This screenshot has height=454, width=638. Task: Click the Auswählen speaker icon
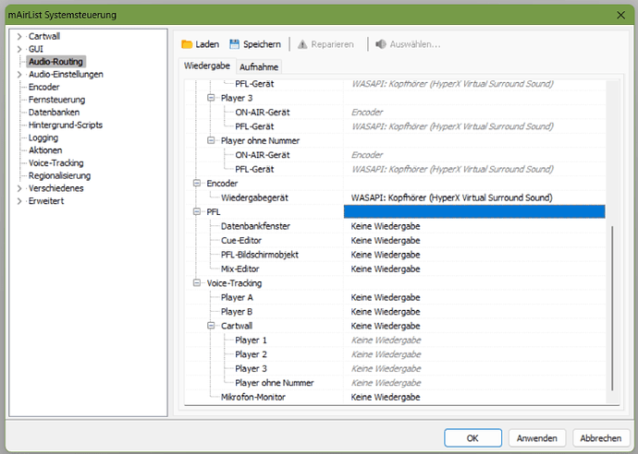pos(381,44)
